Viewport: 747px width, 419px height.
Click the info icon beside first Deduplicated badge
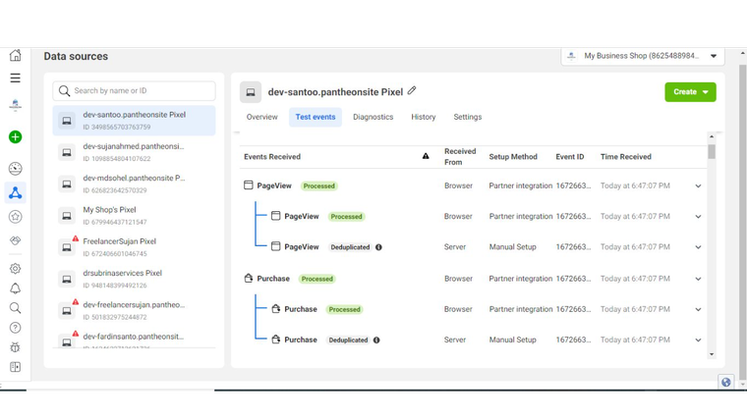(x=378, y=247)
